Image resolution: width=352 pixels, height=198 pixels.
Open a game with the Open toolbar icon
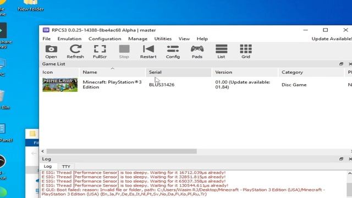click(51, 52)
